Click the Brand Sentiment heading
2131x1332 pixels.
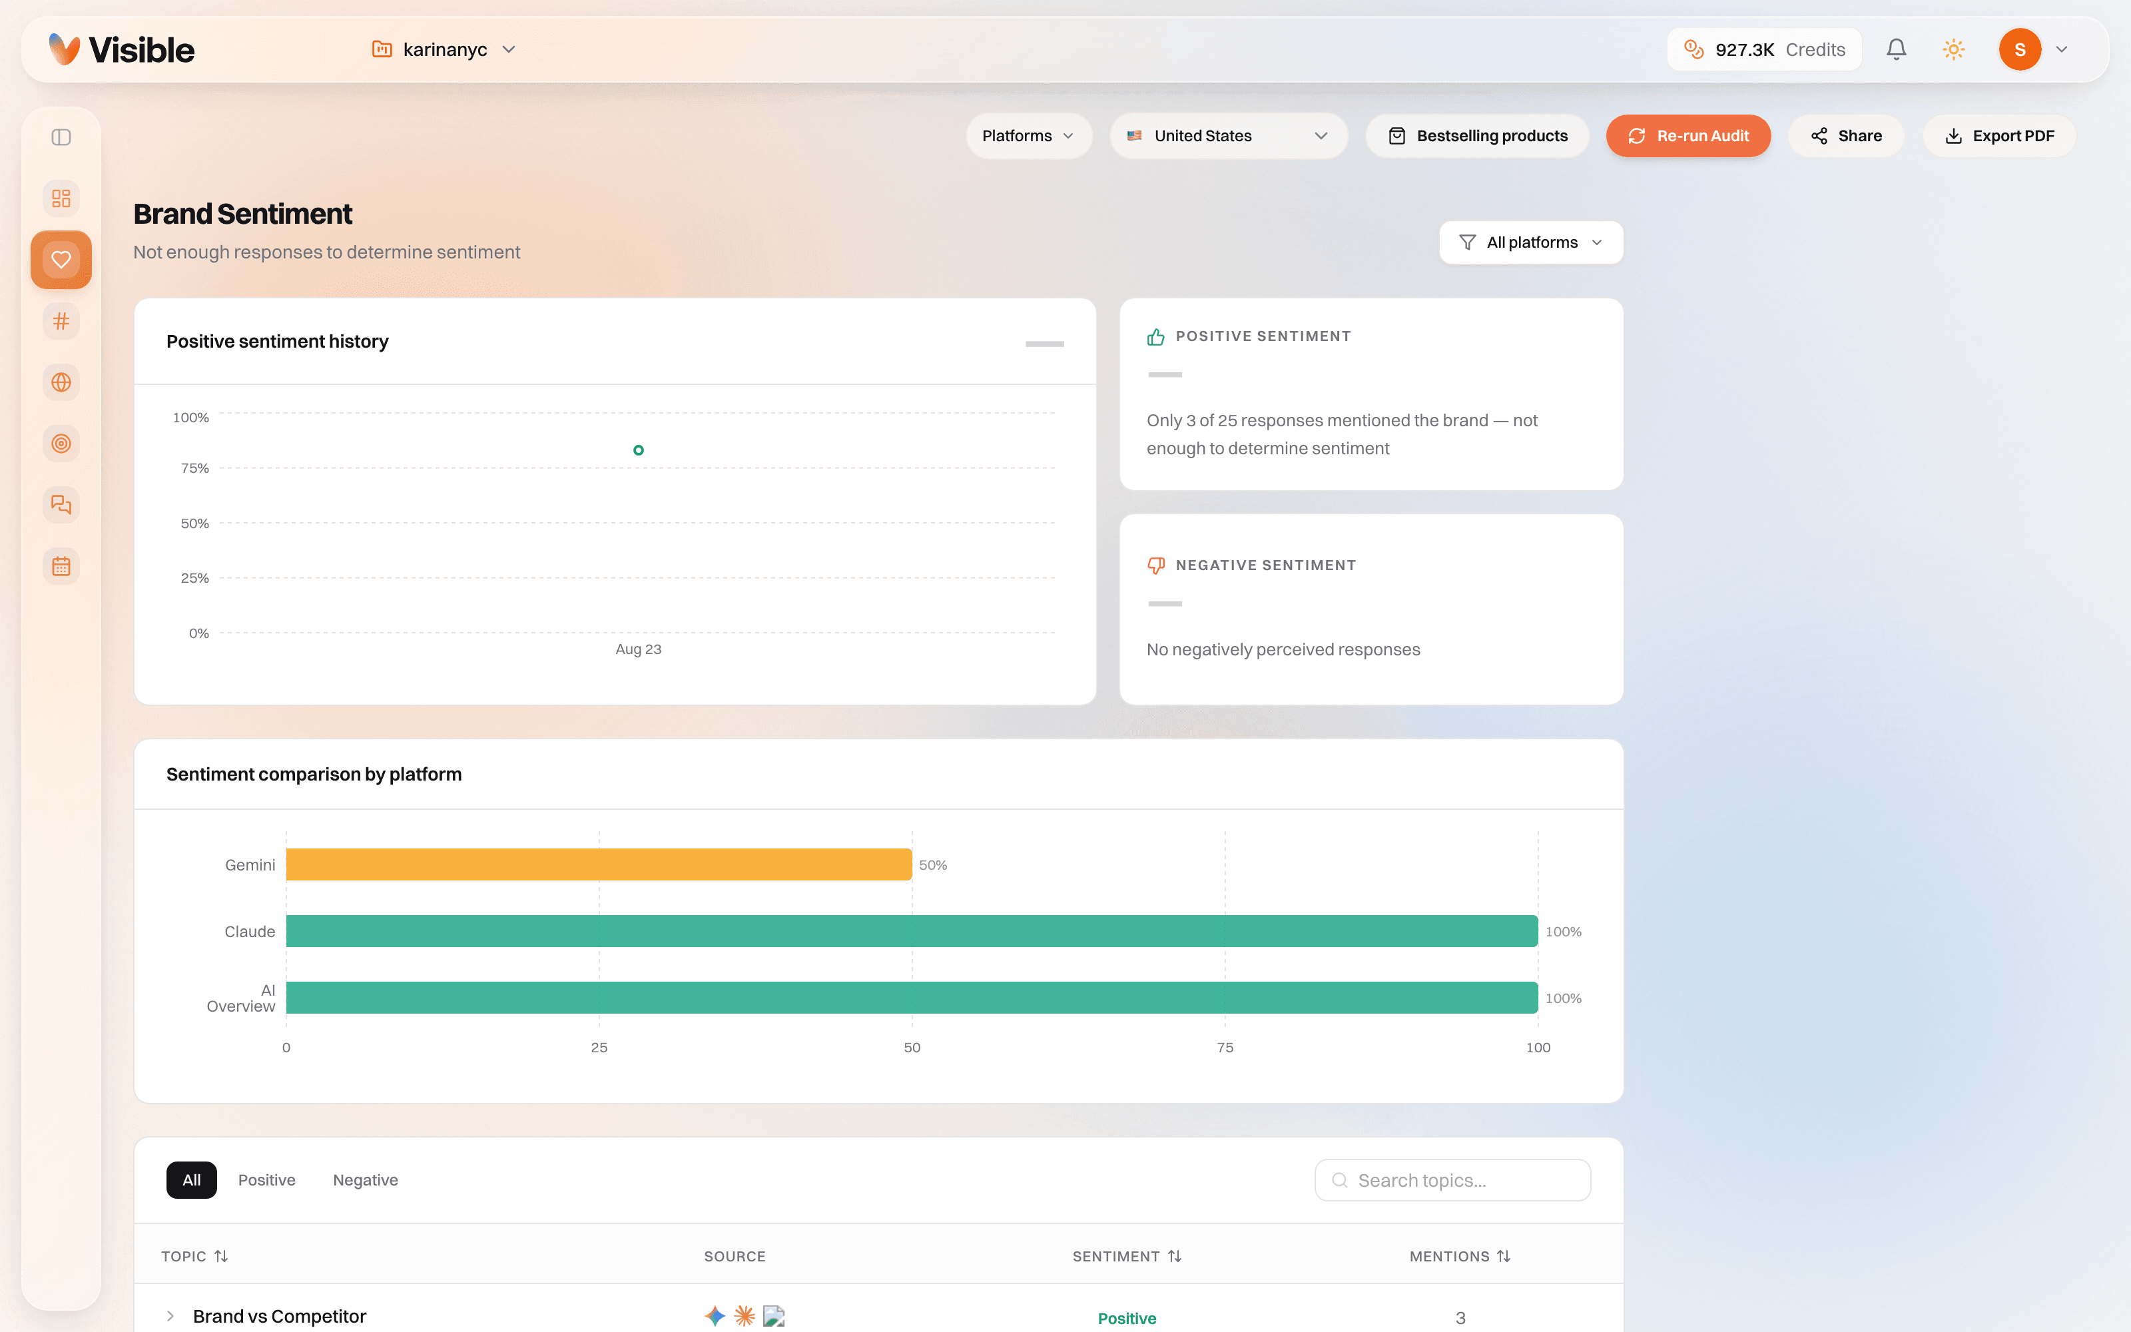pos(242,214)
